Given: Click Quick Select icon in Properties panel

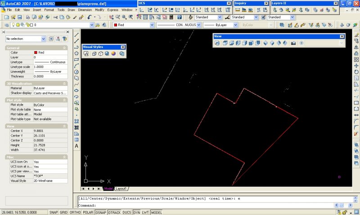Looking at the screenshot, I should [65, 39].
